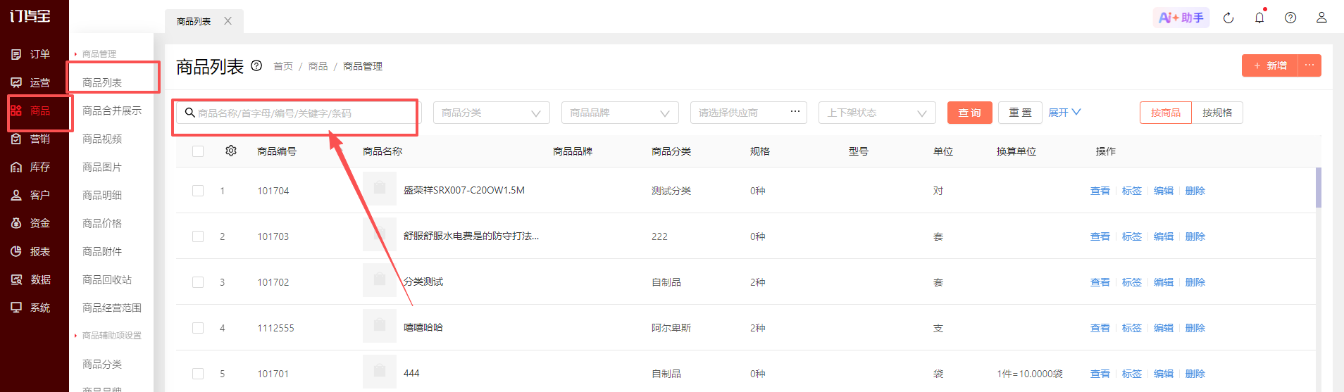Open the 上下架状态 dropdown

[x=877, y=113]
